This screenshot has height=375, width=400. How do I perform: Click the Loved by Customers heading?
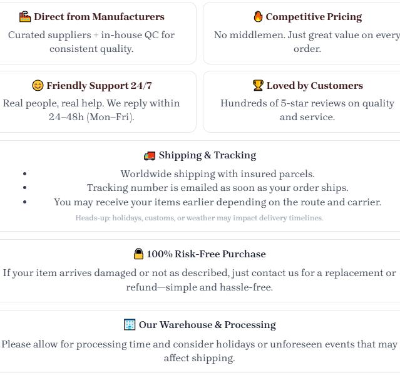pyautogui.click(x=314, y=86)
